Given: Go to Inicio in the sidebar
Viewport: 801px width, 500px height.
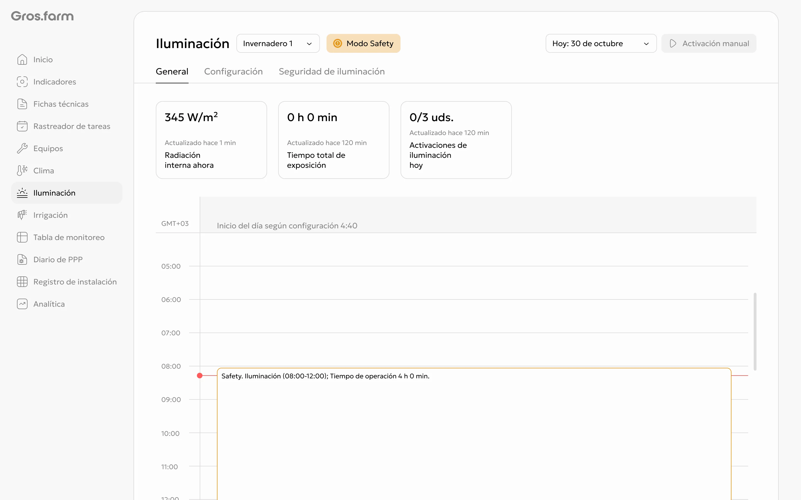Looking at the screenshot, I should tap(66, 59).
